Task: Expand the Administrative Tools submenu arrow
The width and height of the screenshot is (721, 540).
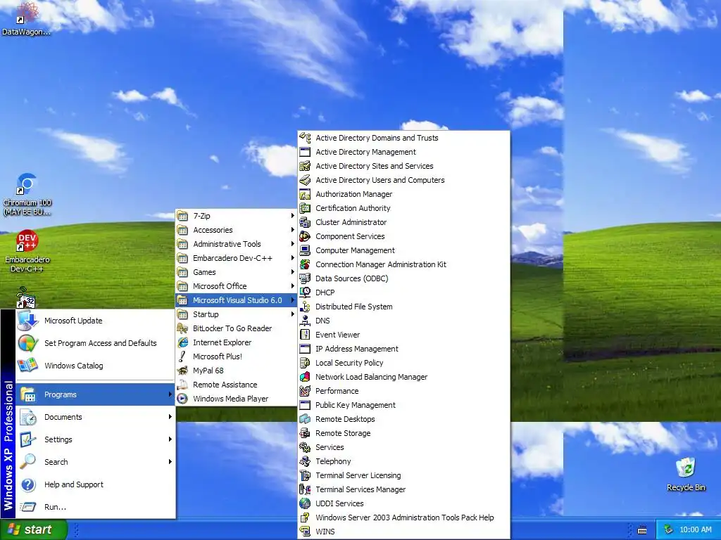Action: point(292,244)
